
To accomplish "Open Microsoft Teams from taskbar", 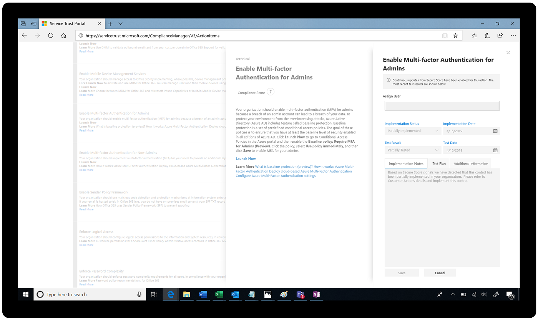I will [x=300, y=295].
